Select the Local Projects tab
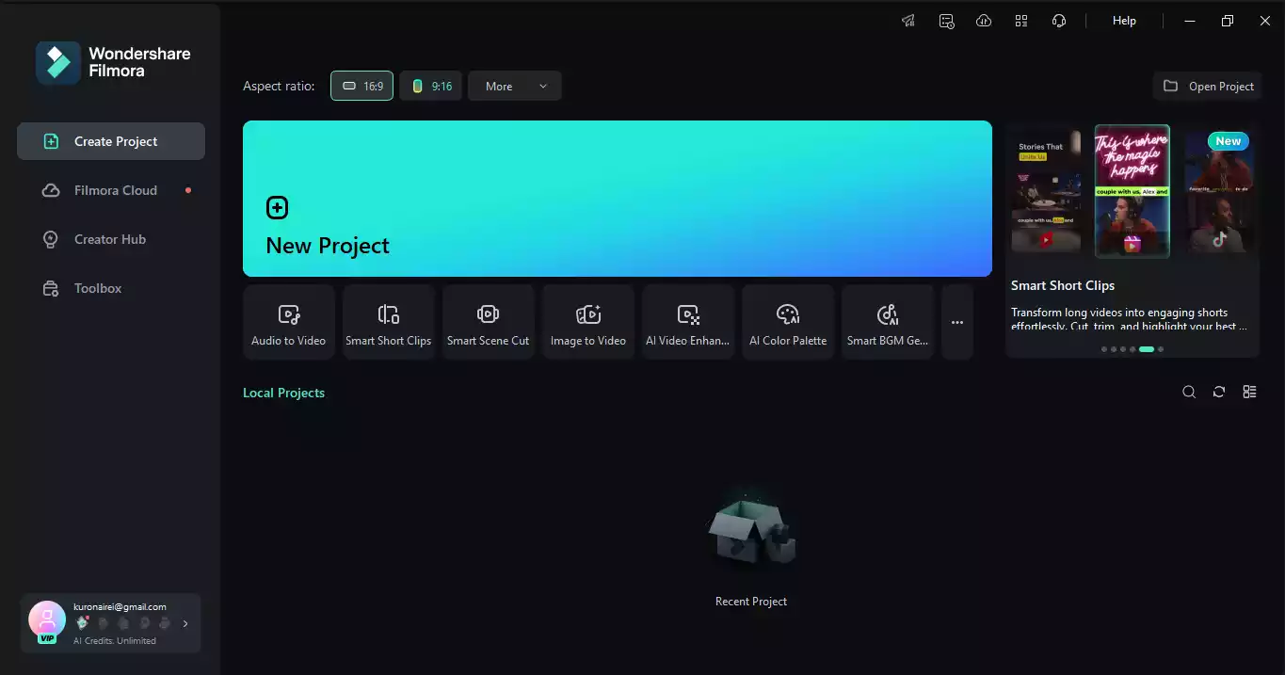This screenshot has height=675, width=1285. coord(283,393)
